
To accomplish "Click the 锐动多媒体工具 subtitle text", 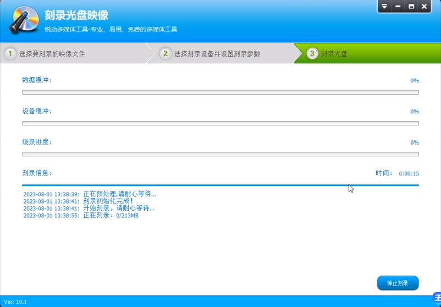I will pos(111,29).
